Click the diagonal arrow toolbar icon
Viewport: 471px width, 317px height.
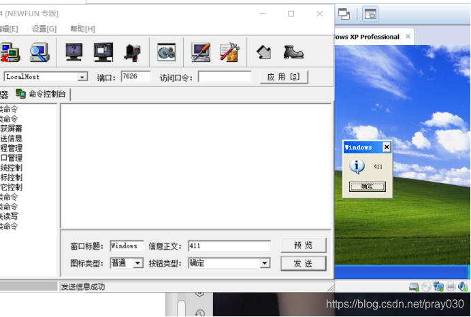pyautogui.click(x=263, y=52)
